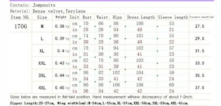
Task: Click size XXL sleeve length cm '58'
Action: click(x=172, y=60)
